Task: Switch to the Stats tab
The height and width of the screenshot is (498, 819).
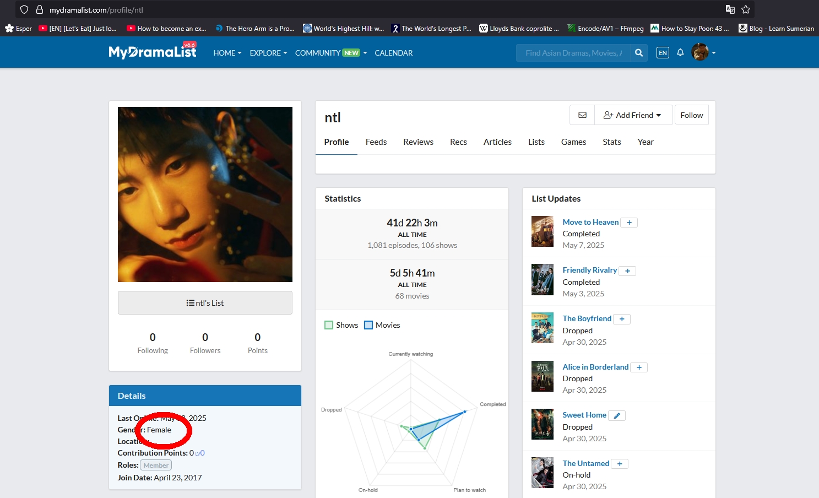Action: click(612, 142)
